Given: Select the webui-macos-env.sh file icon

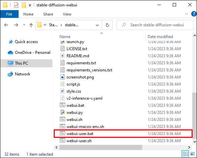Looking at the screenshot, I should point(63,126).
